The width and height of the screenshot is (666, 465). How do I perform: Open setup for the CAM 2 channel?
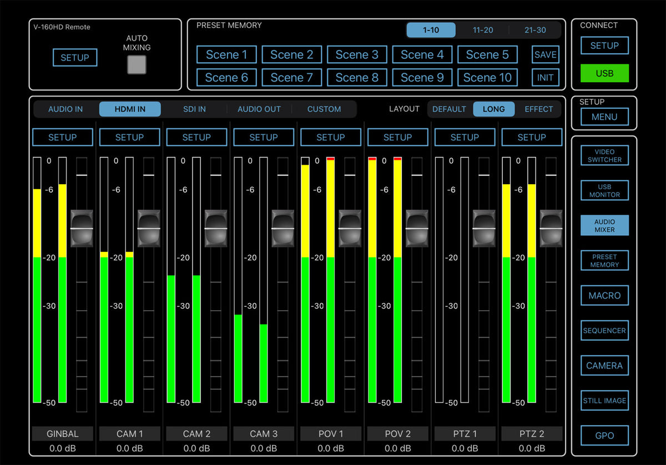(x=196, y=137)
